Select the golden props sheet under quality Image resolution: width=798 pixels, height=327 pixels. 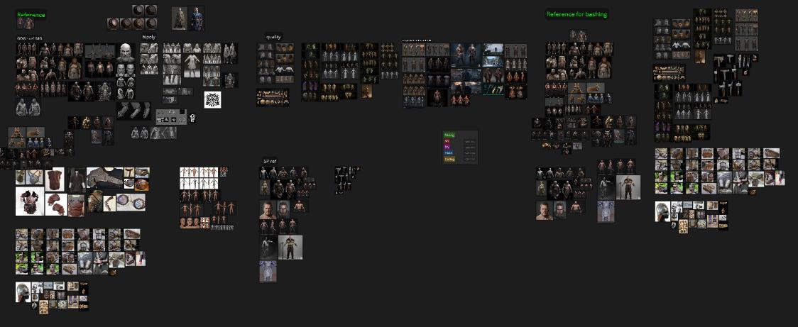pyautogui.click(x=273, y=96)
